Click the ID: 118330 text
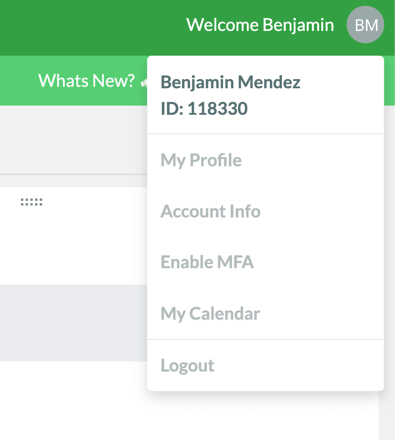 [204, 109]
